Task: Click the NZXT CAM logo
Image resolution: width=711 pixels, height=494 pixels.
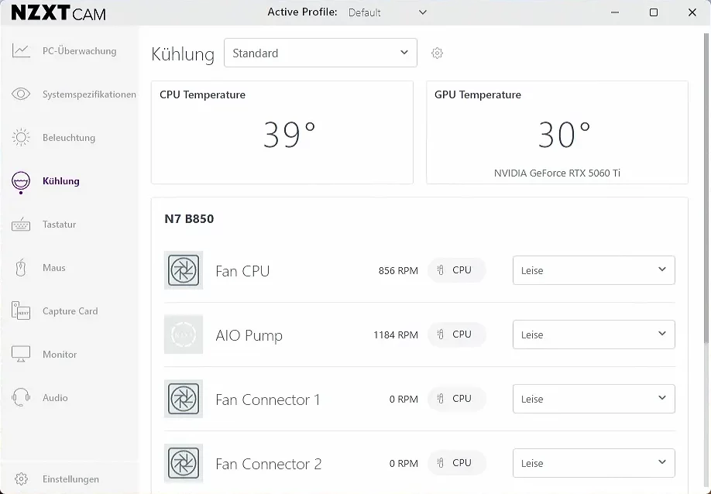Action: click(59, 13)
